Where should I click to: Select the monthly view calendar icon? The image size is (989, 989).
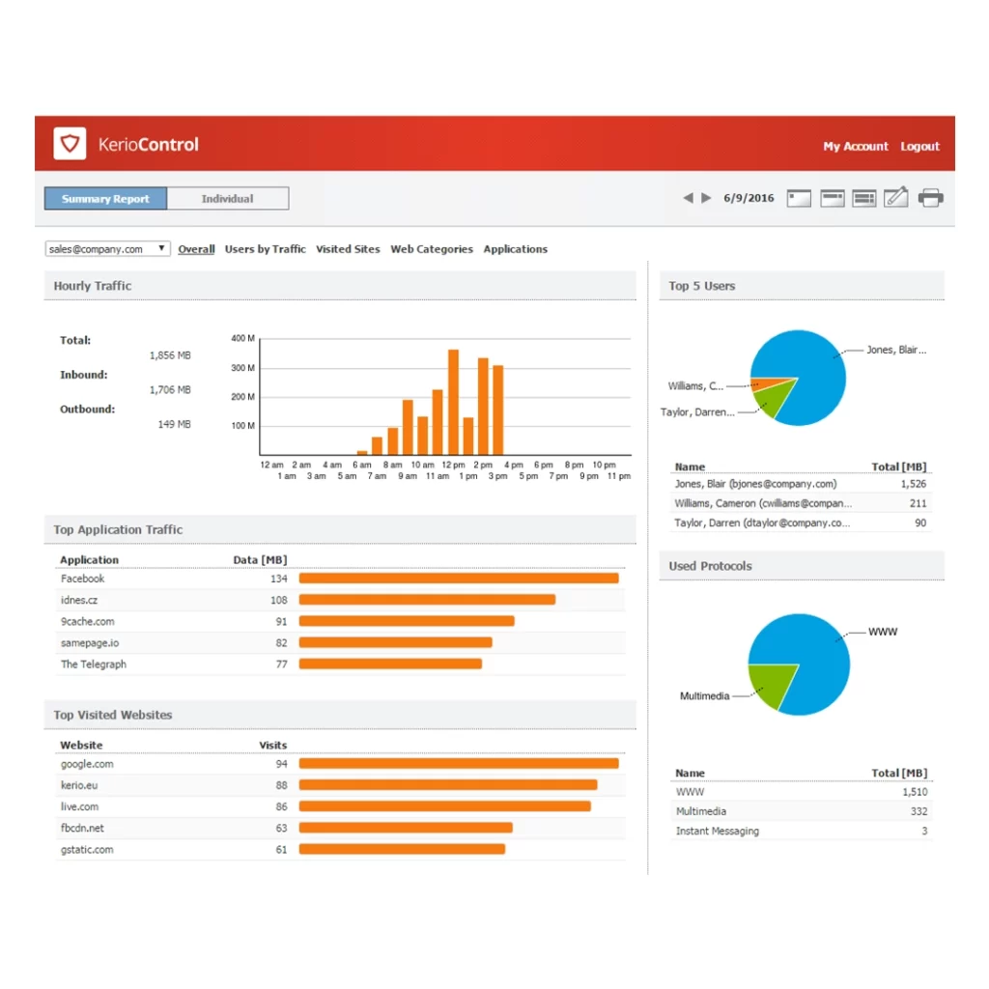(864, 198)
